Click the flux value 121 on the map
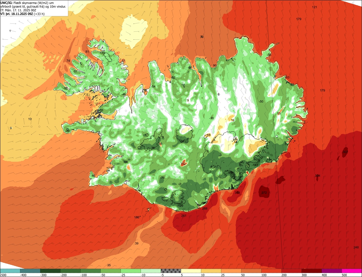The height and width of the screenshot is (277, 362). [x=314, y=7]
